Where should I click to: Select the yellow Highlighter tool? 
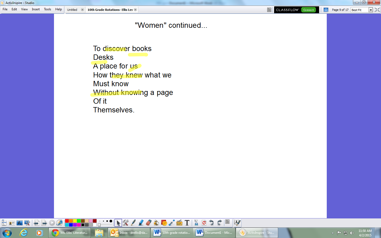[x=141, y=223]
